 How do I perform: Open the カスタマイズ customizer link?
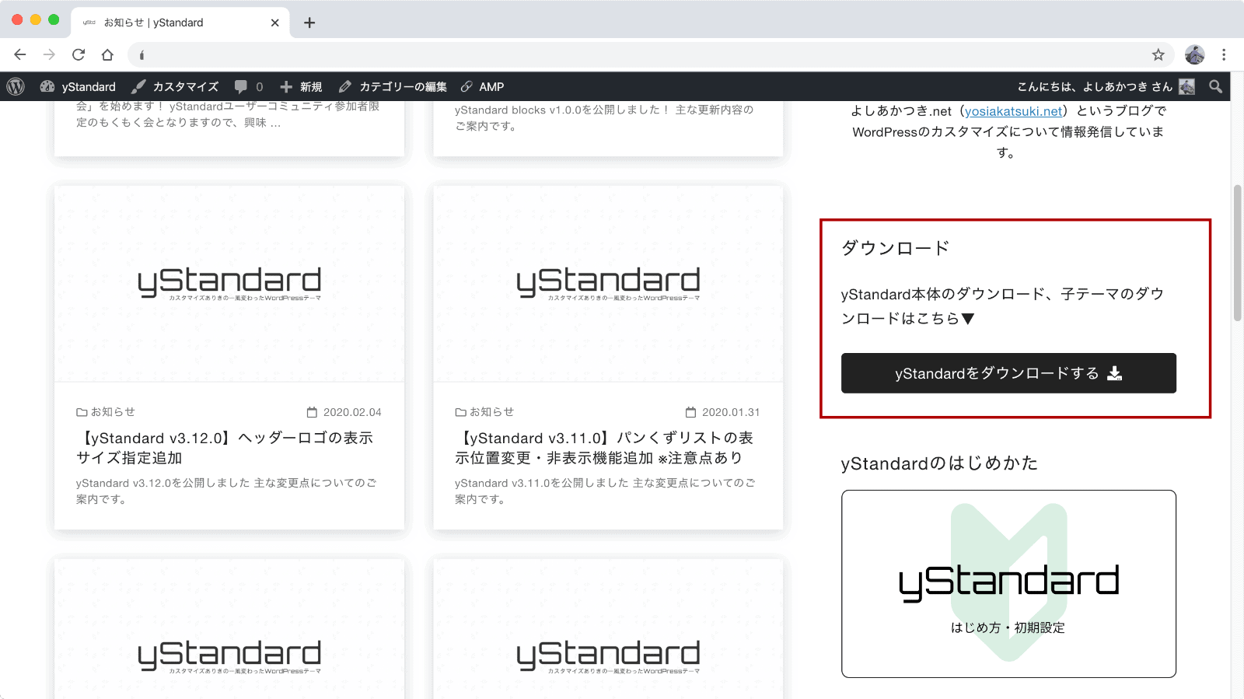(x=175, y=86)
